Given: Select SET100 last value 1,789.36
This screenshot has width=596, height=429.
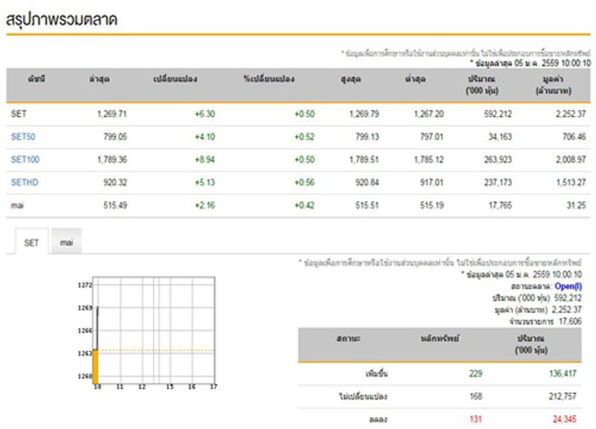Looking at the screenshot, I should [x=112, y=159].
